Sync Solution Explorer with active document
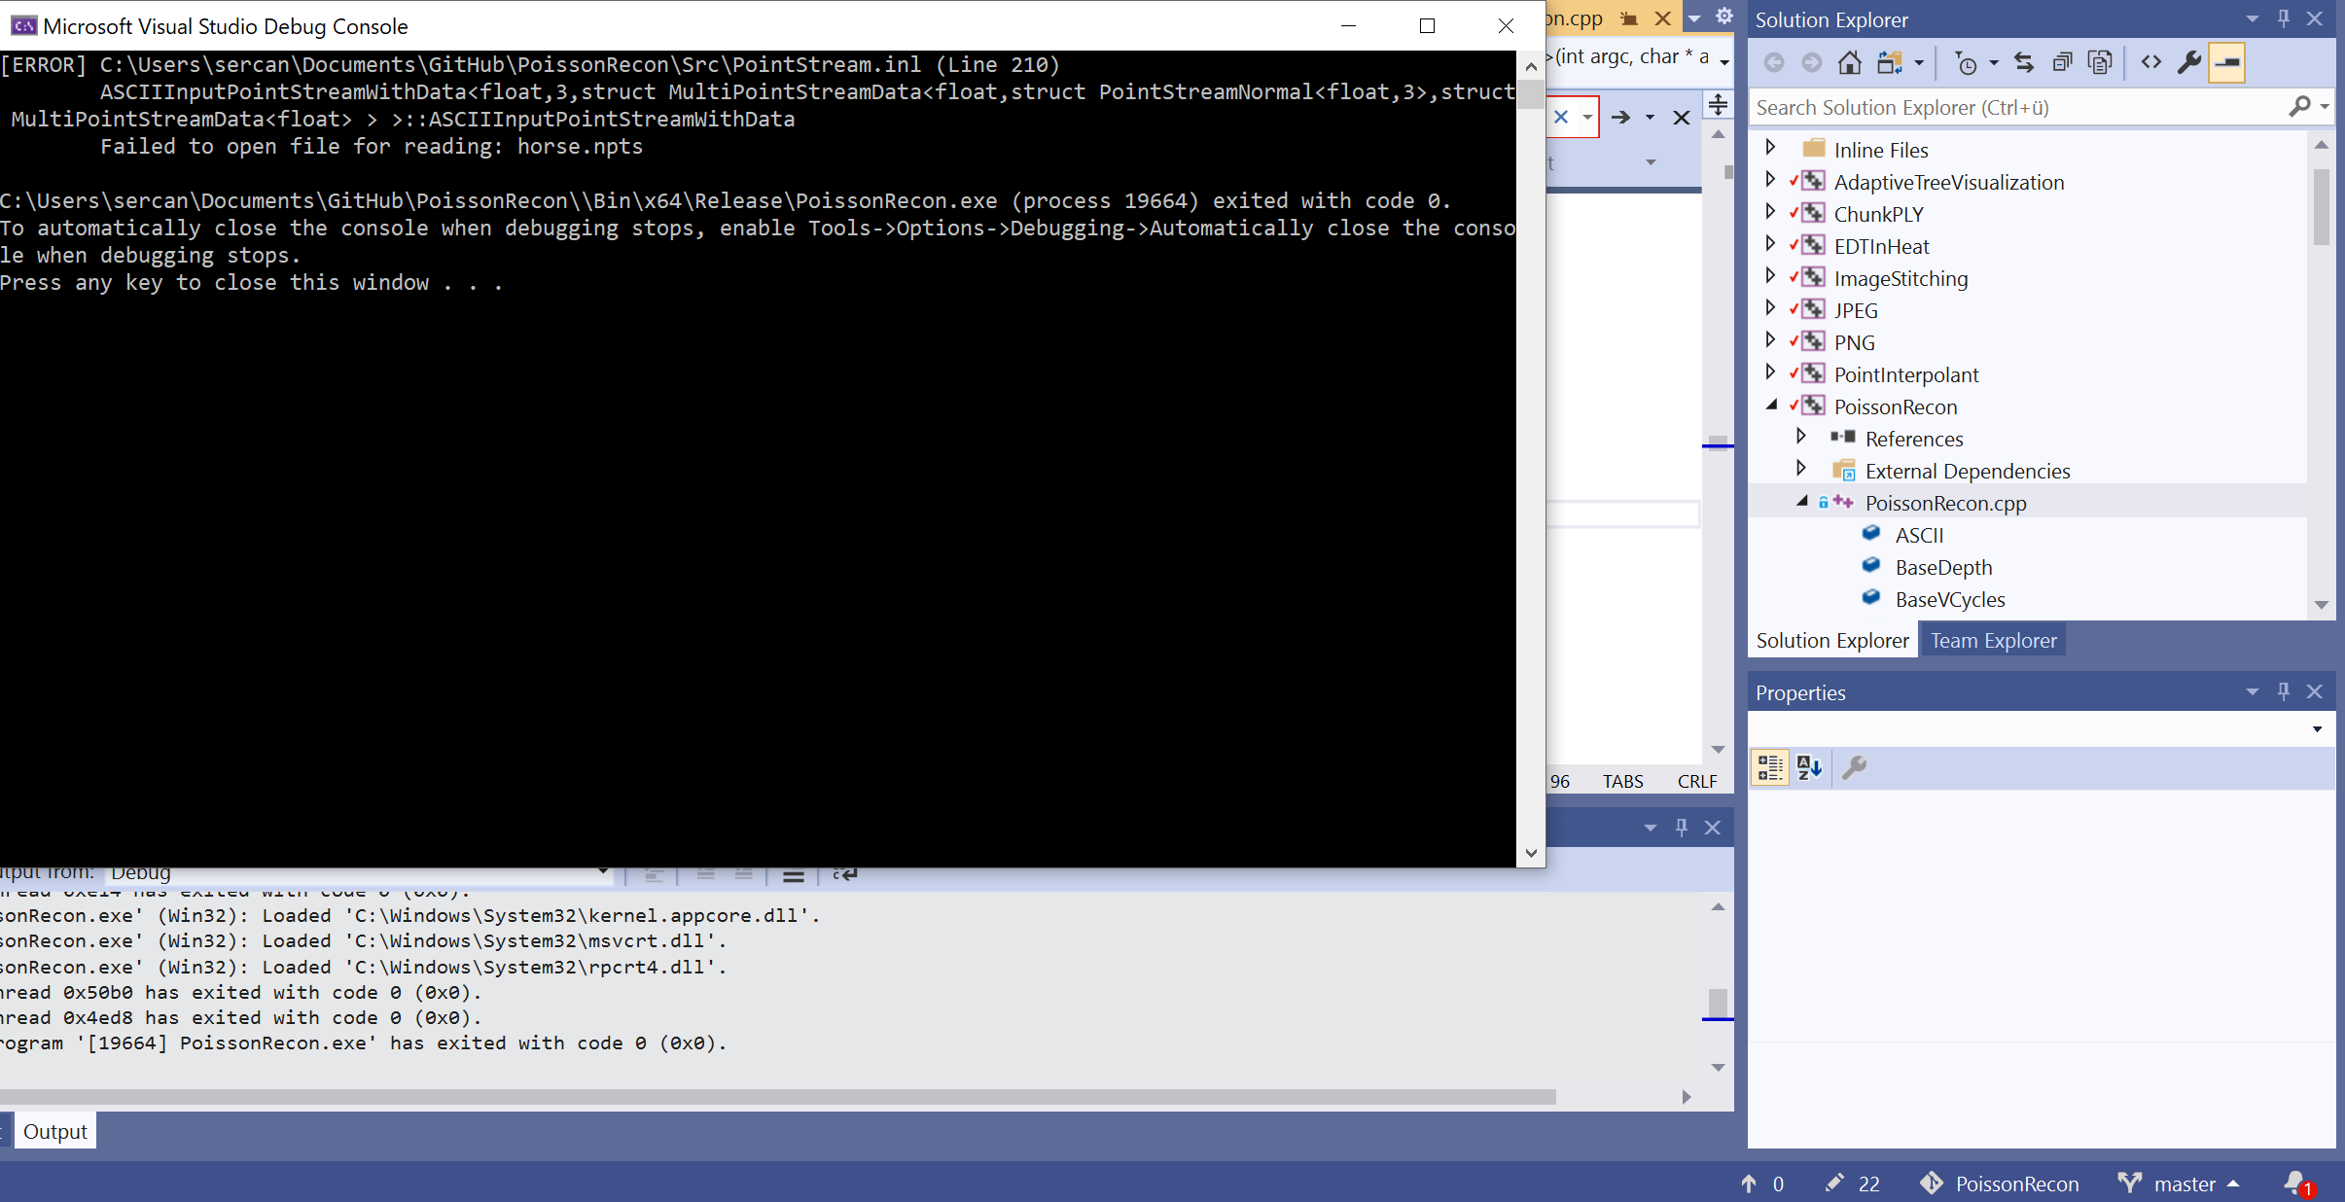The image size is (2345, 1202). point(2025,61)
